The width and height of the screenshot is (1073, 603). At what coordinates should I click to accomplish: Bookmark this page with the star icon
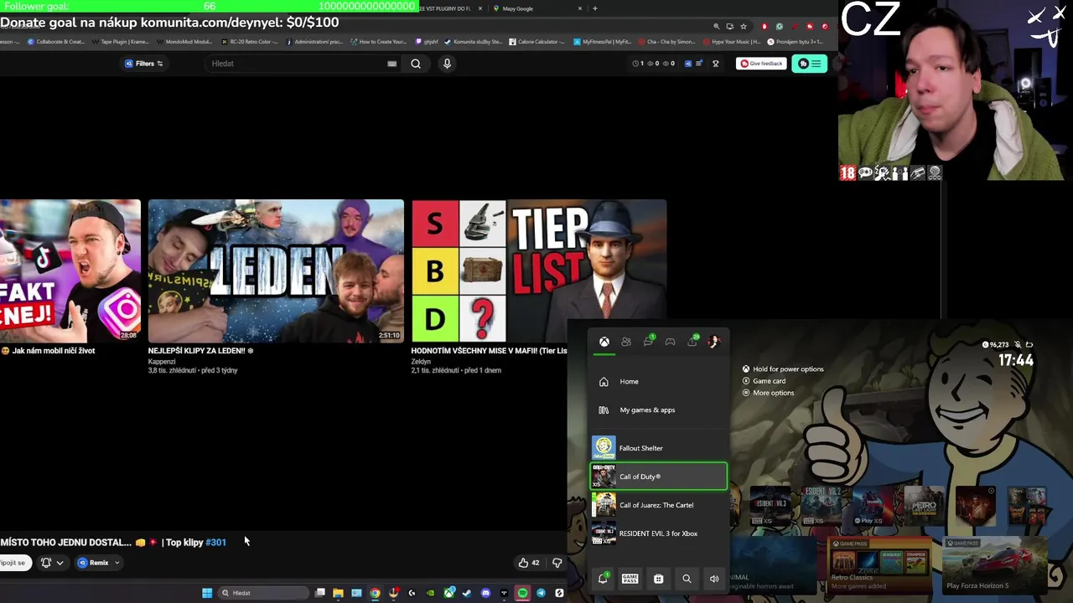(x=743, y=27)
